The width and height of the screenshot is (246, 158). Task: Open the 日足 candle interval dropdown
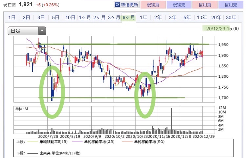coord(27,31)
